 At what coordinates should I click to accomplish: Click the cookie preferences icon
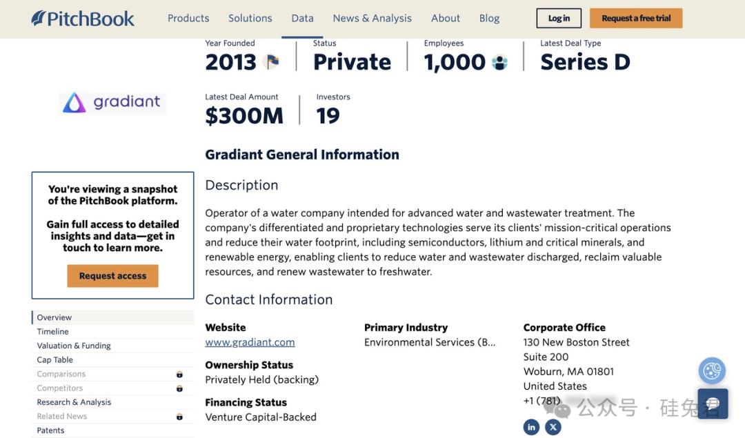coord(712,371)
